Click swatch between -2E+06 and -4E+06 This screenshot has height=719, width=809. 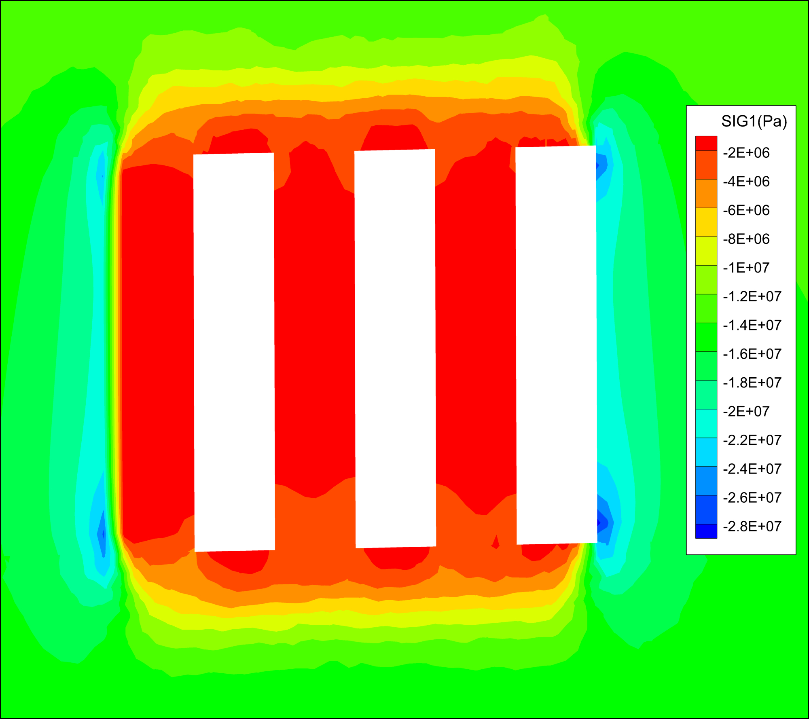pos(706,165)
